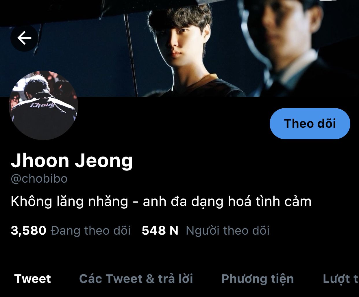This screenshot has height=297, width=359.
Task: Open the header banner photo
Action: pos(179,48)
